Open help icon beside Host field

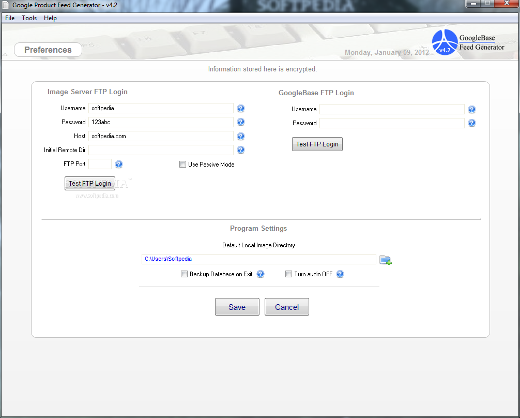coord(241,136)
